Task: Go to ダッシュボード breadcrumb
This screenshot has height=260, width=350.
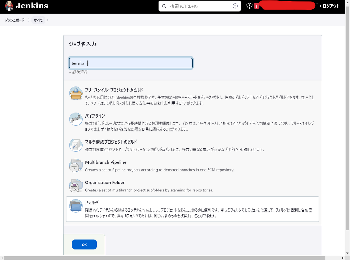Action: coord(14,20)
